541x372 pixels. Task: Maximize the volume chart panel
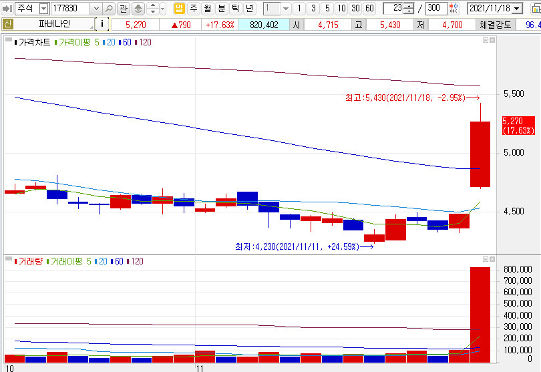tap(486, 259)
